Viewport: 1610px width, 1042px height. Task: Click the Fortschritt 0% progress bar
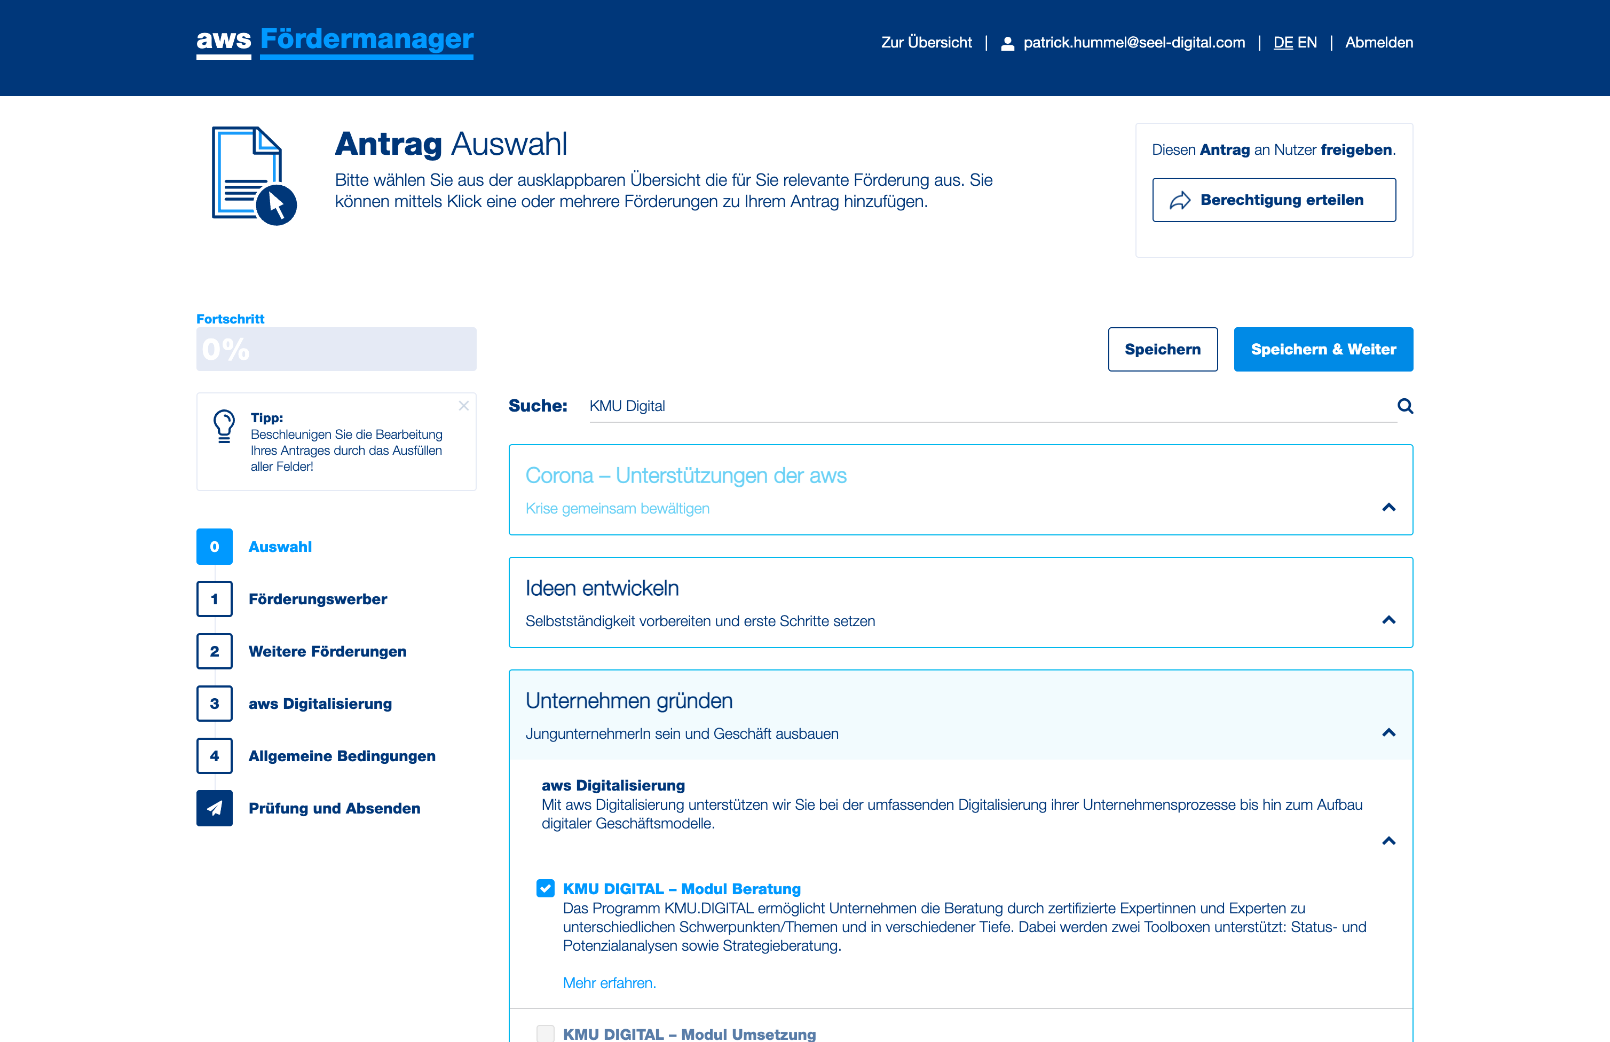pos(336,349)
